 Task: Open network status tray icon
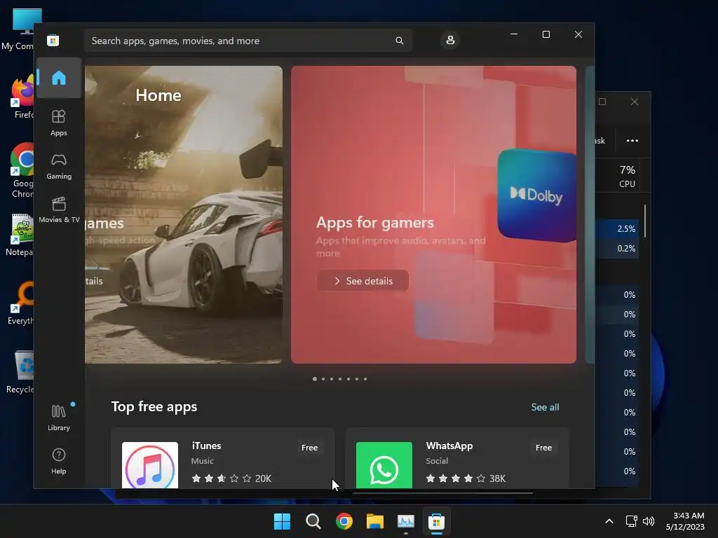632,521
